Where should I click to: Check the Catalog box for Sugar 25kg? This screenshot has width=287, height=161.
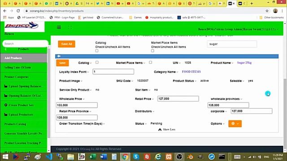[97, 63]
